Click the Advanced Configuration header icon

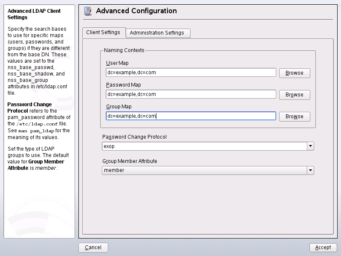(88, 11)
